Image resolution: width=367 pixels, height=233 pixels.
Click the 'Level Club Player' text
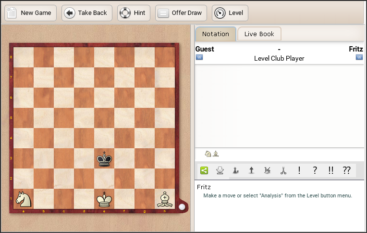[x=279, y=58]
